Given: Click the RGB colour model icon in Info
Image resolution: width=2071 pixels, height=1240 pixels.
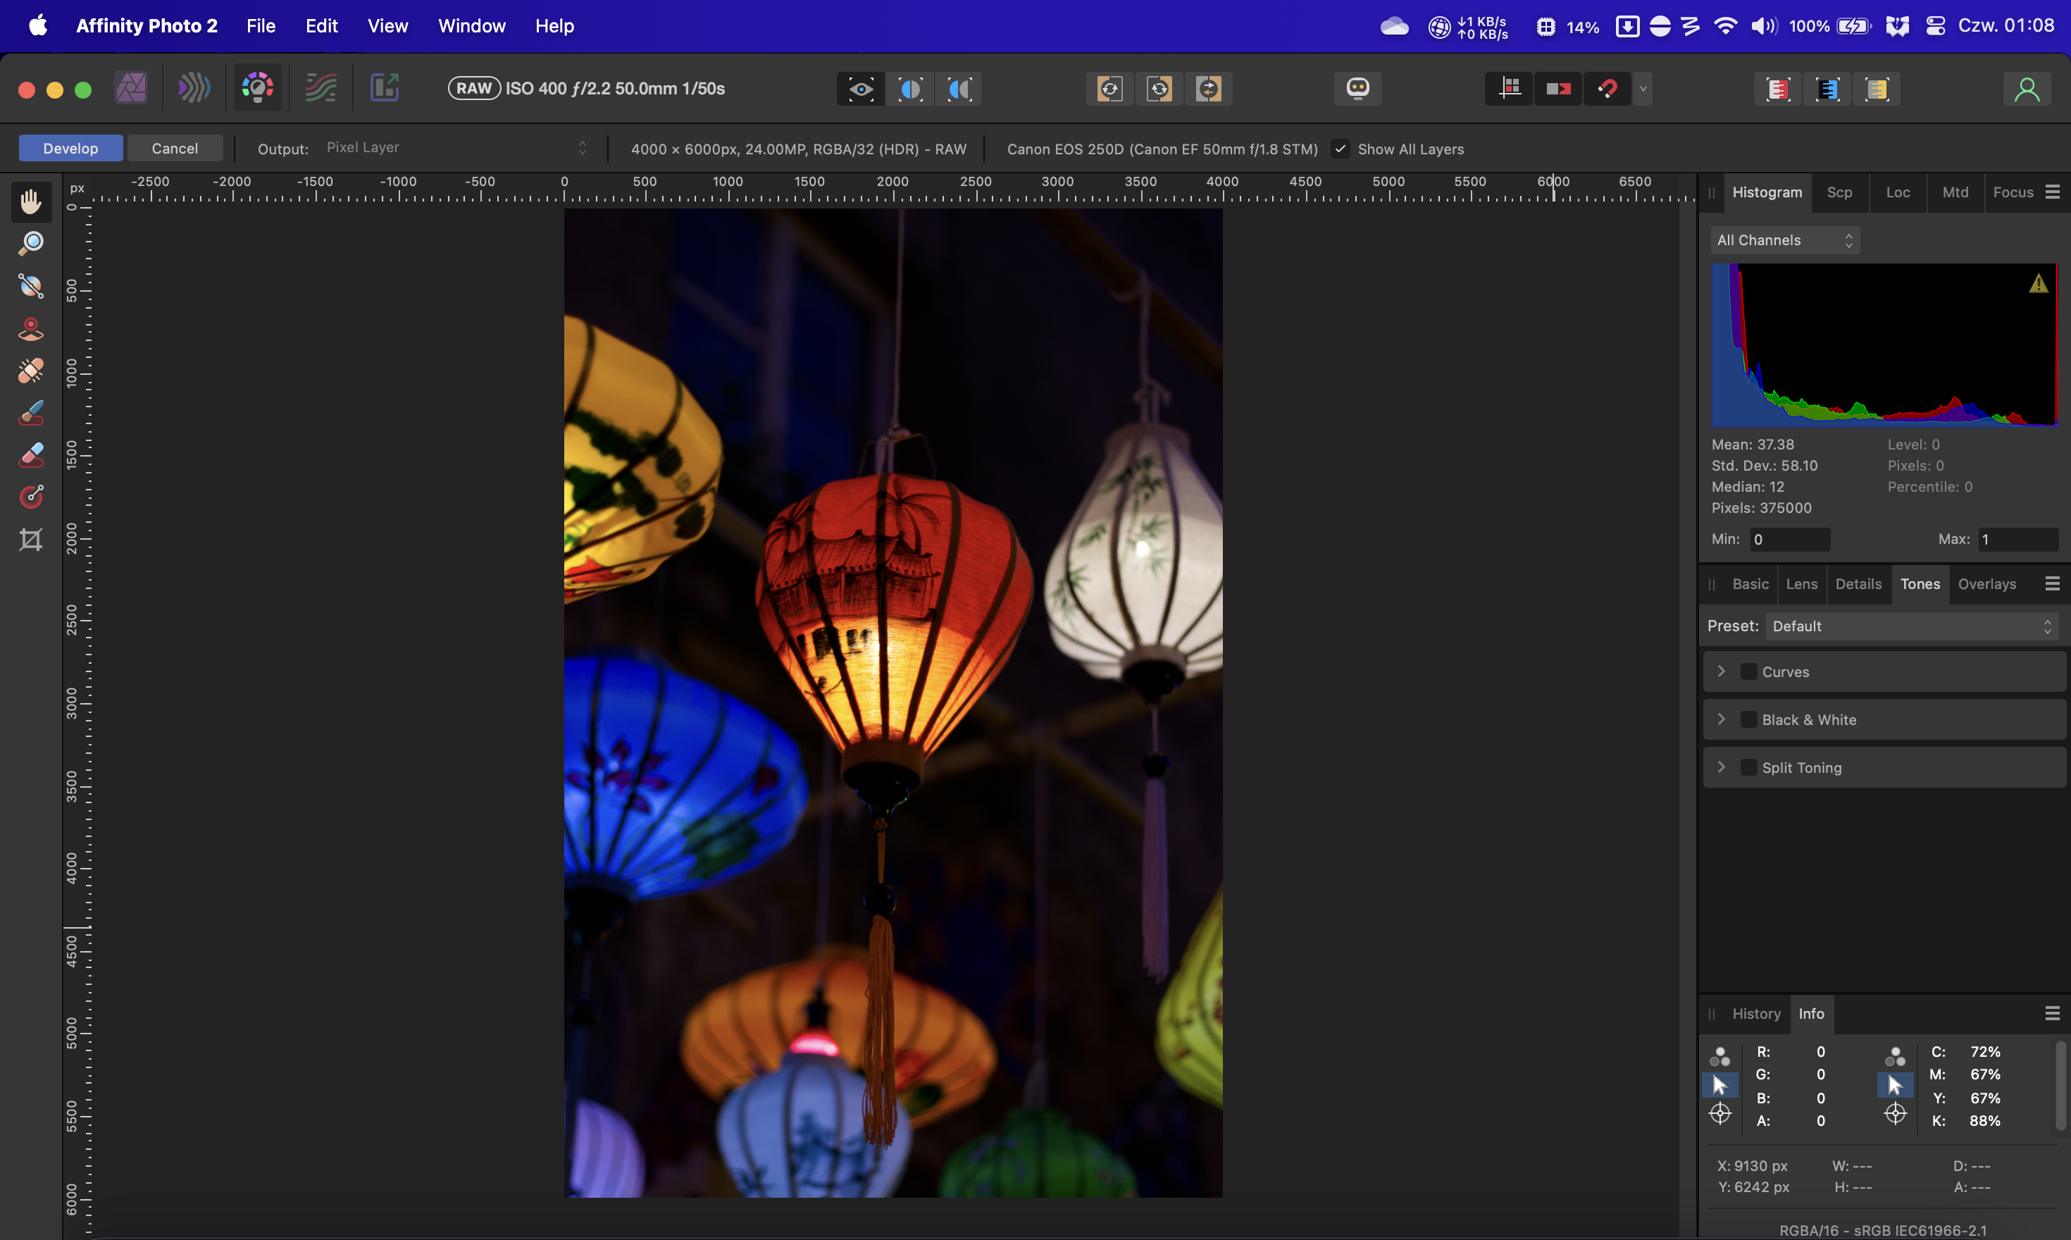Looking at the screenshot, I should 1719,1057.
